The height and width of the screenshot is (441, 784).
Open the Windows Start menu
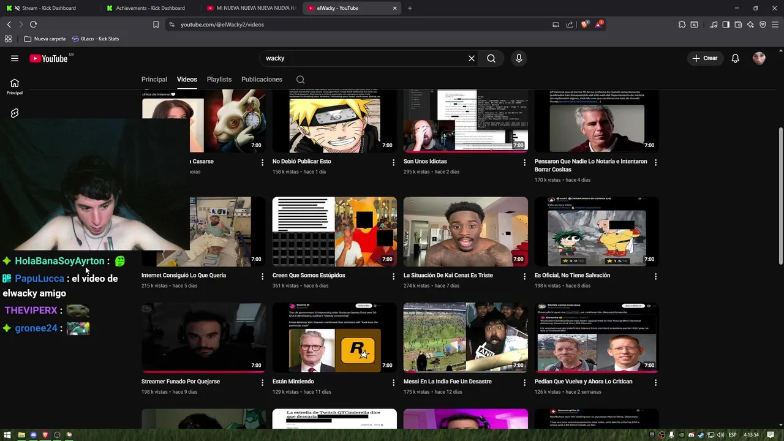(7, 435)
